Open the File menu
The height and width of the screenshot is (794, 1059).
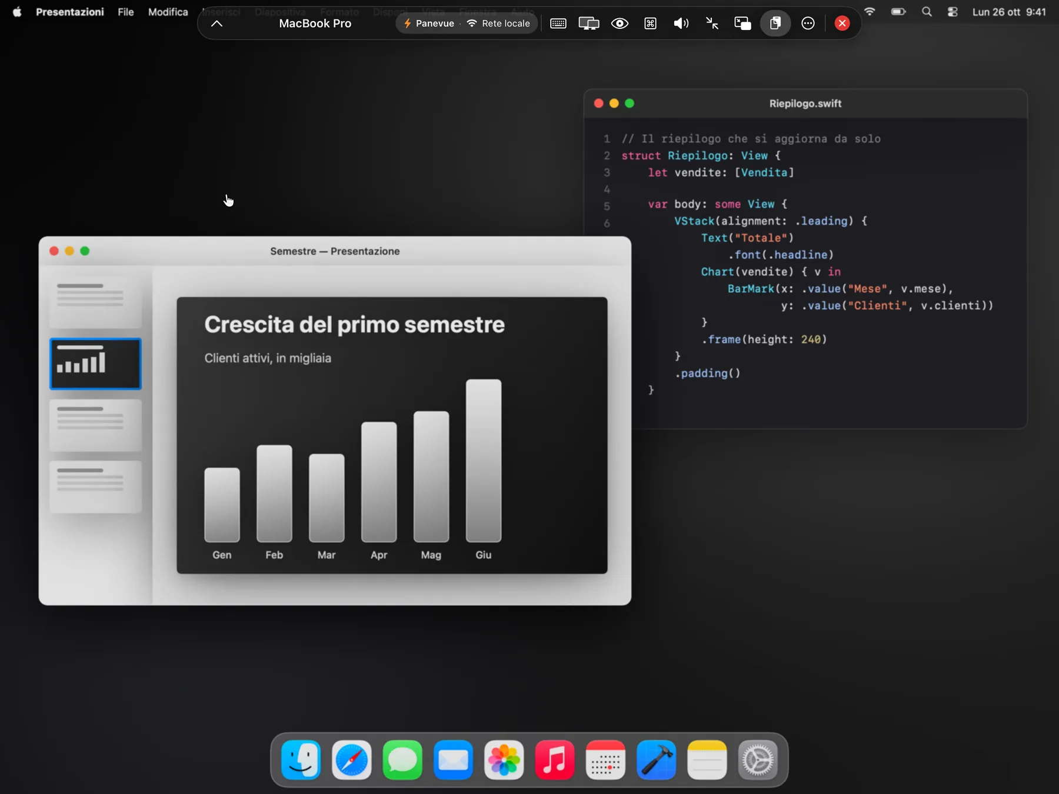[125, 12]
